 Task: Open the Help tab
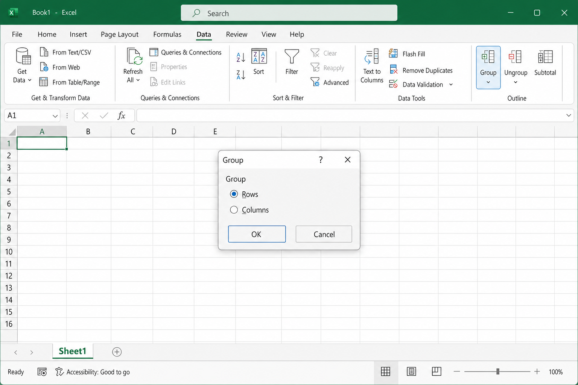point(297,34)
